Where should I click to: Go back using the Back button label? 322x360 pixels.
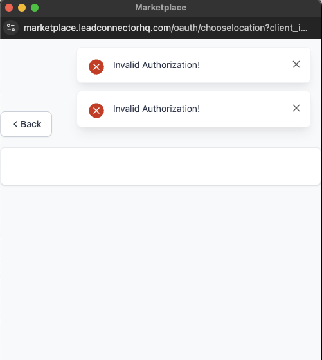point(31,124)
